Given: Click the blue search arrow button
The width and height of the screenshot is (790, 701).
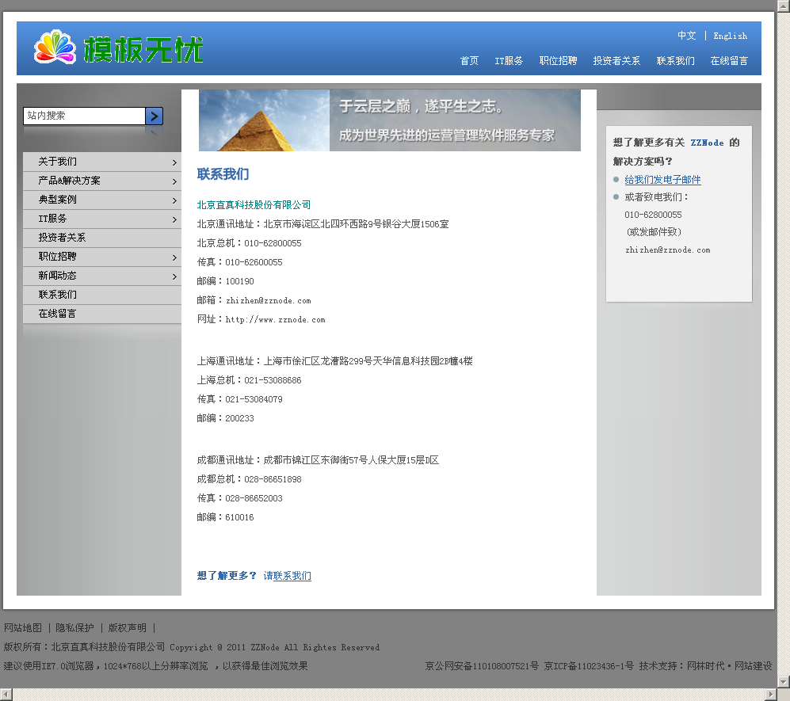Looking at the screenshot, I should pyautogui.click(x=155, y=116).
